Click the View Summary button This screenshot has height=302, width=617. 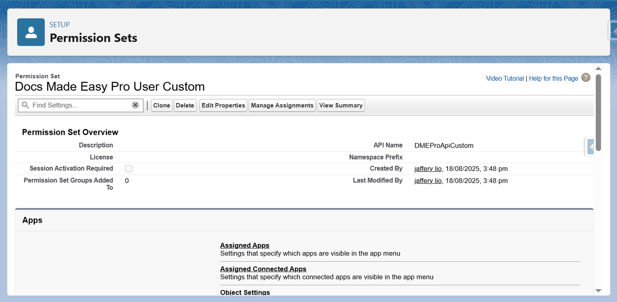coord(341,105)
